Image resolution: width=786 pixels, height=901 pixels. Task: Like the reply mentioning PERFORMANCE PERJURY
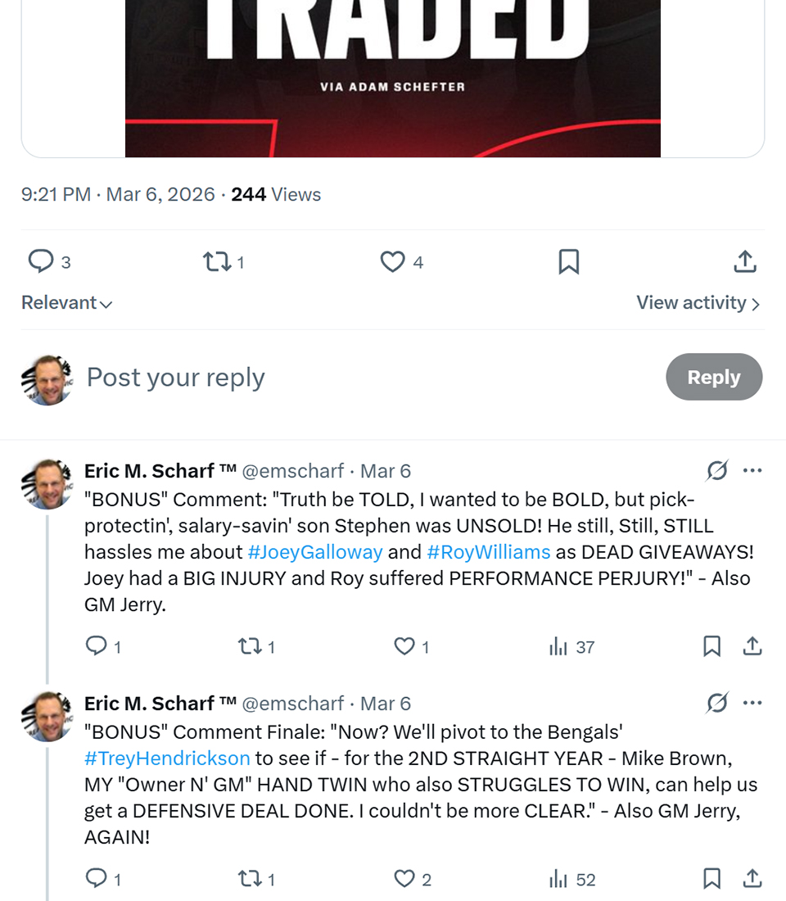[x=404, y=646]
